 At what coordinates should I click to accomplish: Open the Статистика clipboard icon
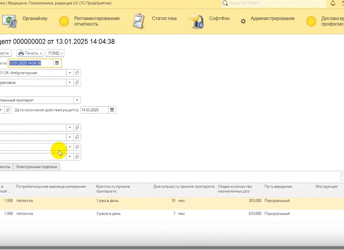click(139, 21)
